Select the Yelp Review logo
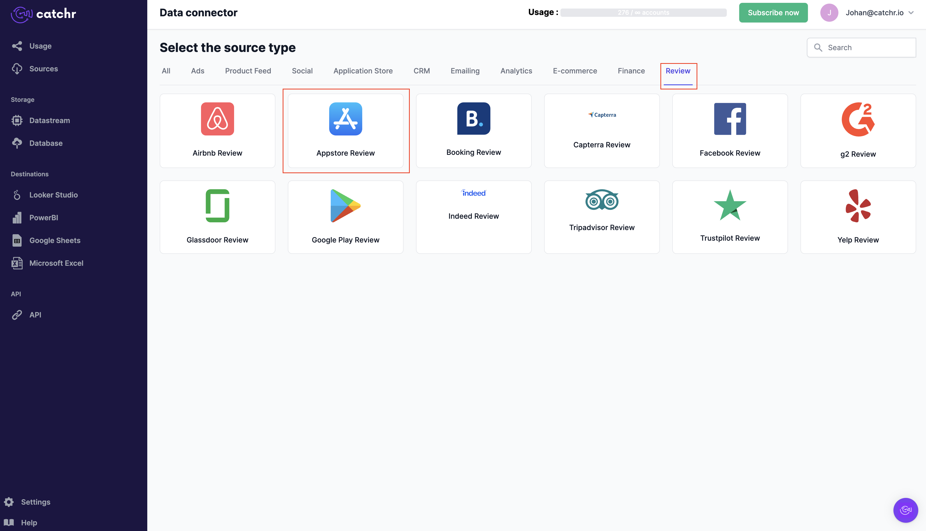The width and height of the screenshot is (926, 531). tap(858, 206)
